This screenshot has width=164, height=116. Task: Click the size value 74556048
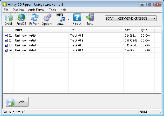(x=131, y=45)
